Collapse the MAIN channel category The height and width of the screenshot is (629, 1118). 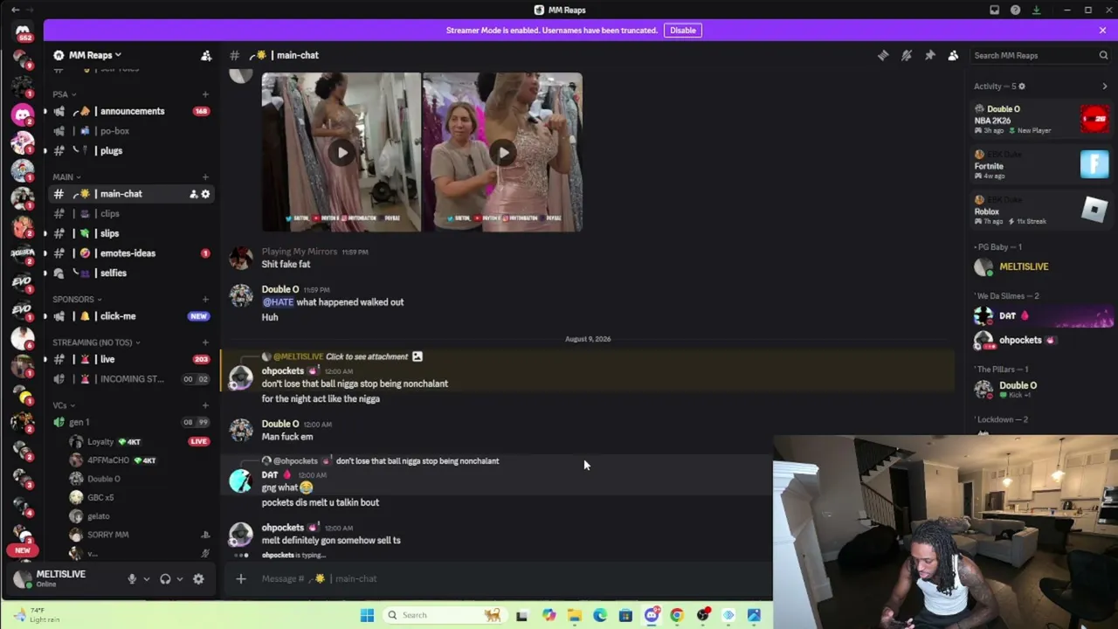[66, 176]
